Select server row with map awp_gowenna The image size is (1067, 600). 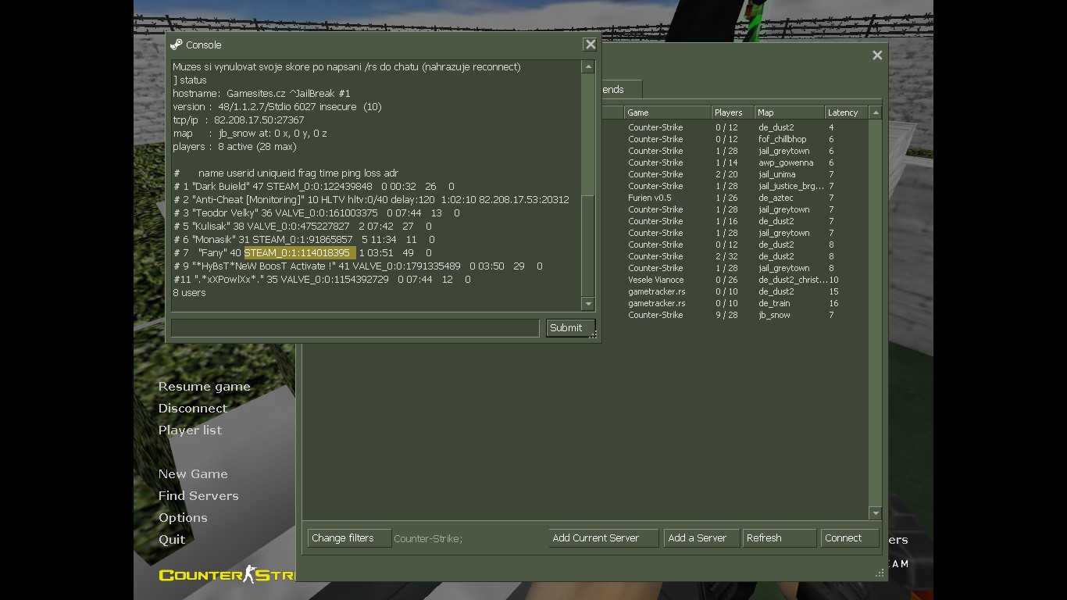point(734,162)
